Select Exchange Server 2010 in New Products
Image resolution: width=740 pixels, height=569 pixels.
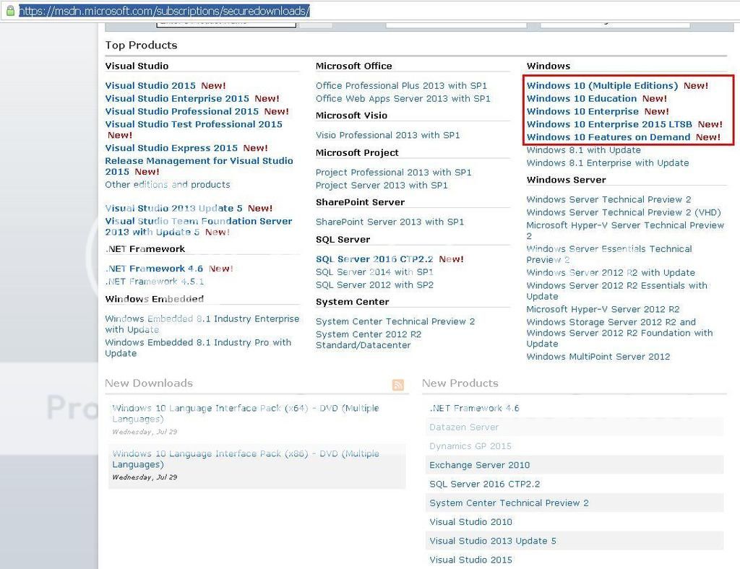pos(479,465)
